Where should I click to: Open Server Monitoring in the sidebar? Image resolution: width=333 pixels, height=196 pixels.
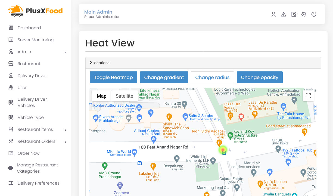tap(35, 40)
